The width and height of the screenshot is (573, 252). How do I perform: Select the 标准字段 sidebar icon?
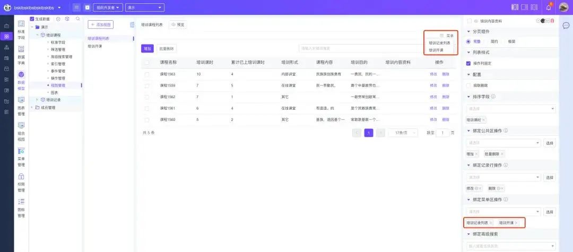click(21, 30)
